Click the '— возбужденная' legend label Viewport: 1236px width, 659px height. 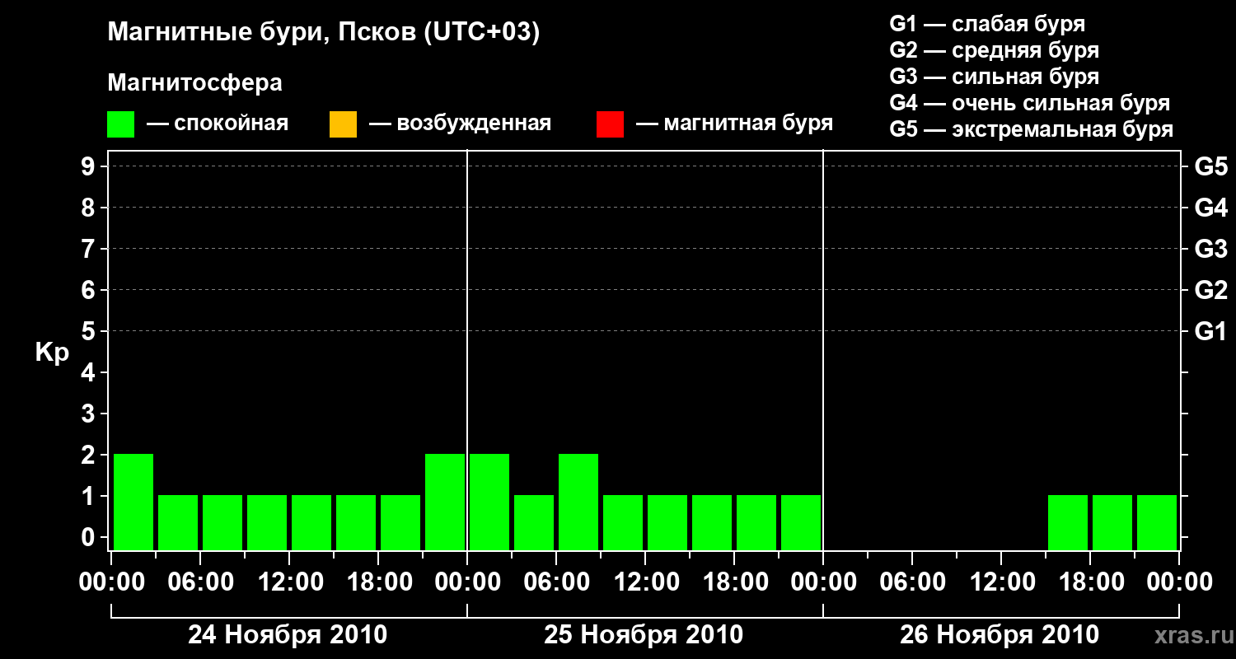click(x=460, y=124)
